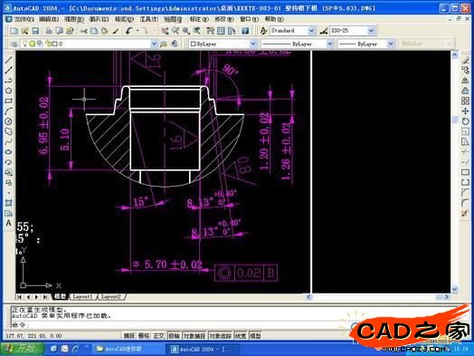The image size is (474, 356).
Task: Click the Help question mark icon
Action: pos(245,31)
